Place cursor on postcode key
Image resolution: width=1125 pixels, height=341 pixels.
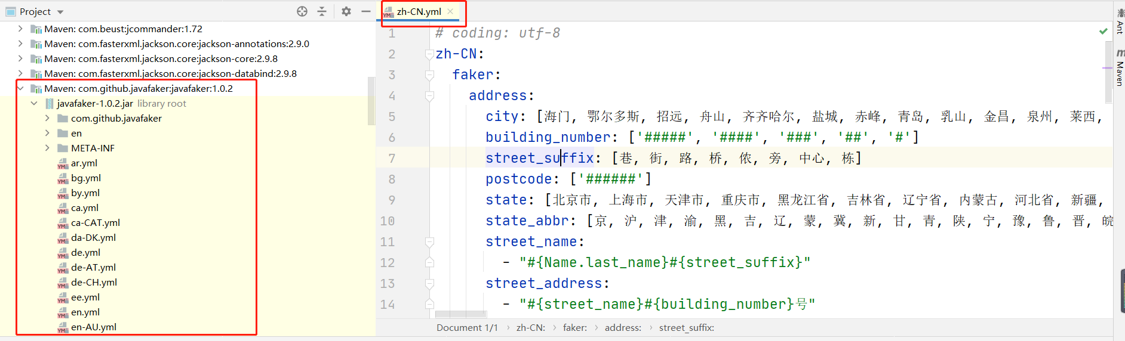pos(518,179)
